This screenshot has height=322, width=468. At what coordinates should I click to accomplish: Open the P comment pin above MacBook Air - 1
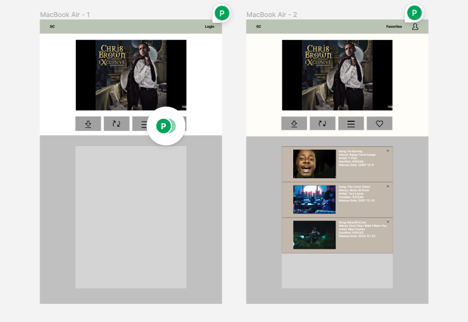(222, 13)
